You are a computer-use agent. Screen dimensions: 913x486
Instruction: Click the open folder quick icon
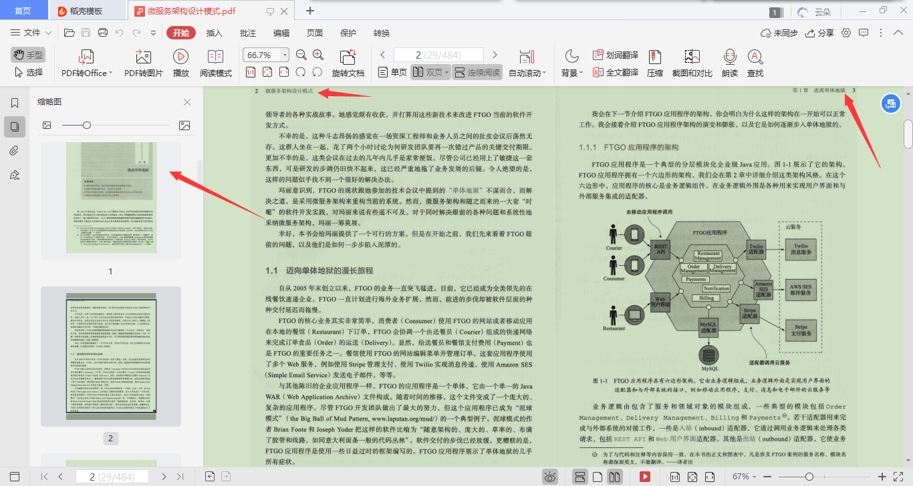tap(69, 33)
